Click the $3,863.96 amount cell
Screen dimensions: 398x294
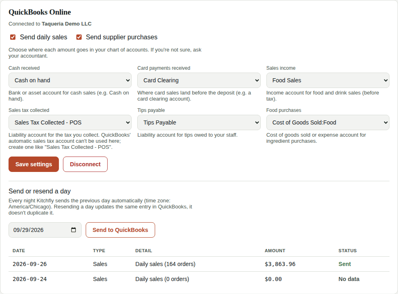[x=280, y=264]
